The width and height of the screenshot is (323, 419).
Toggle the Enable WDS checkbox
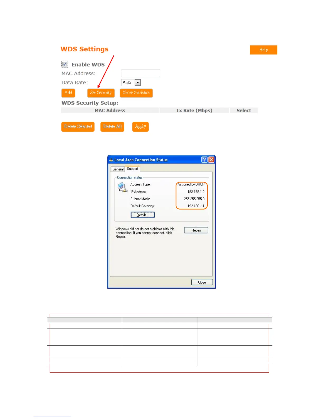(x=65, y=64)
